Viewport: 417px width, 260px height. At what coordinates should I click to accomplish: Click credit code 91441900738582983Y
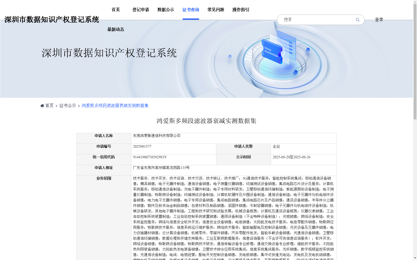150,157
